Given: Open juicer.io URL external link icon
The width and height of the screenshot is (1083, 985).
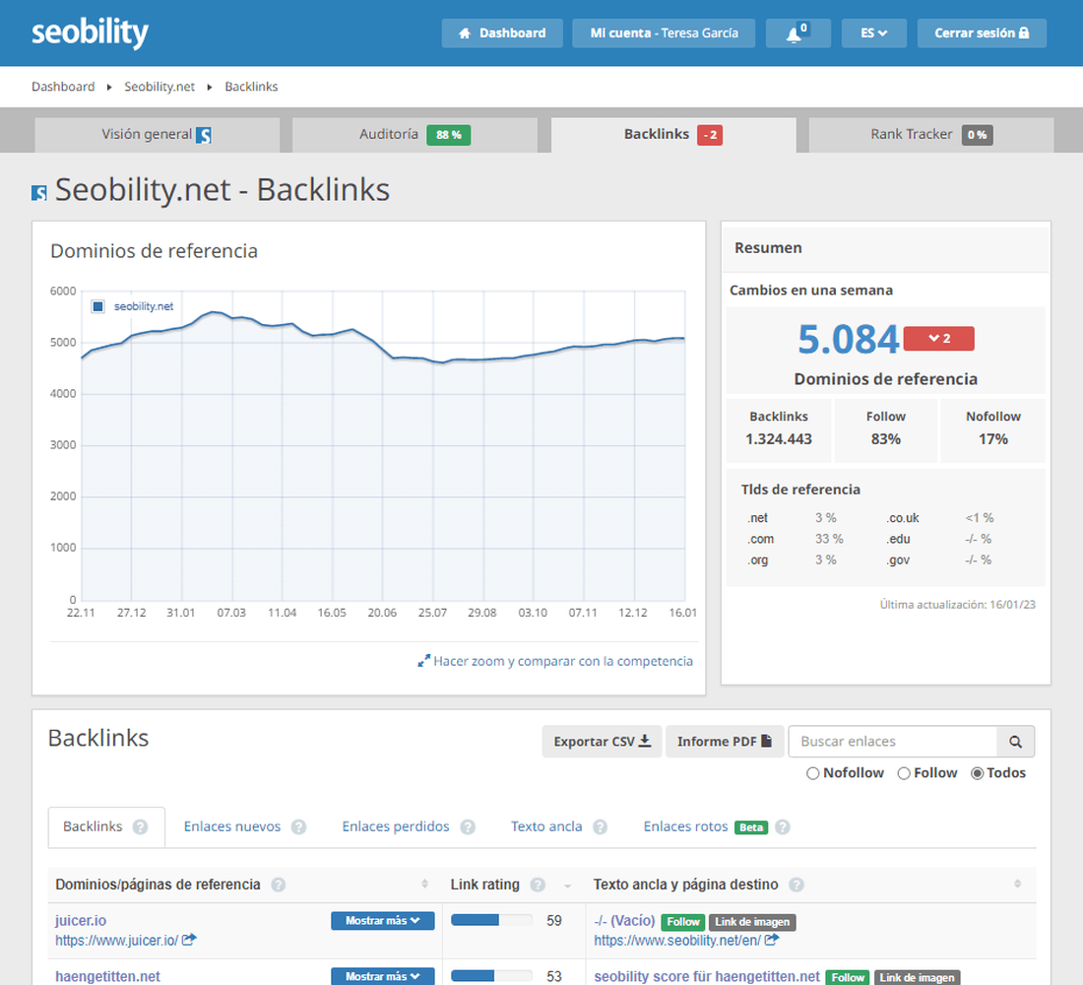Looking at the screenshot, I should point(189,940).
